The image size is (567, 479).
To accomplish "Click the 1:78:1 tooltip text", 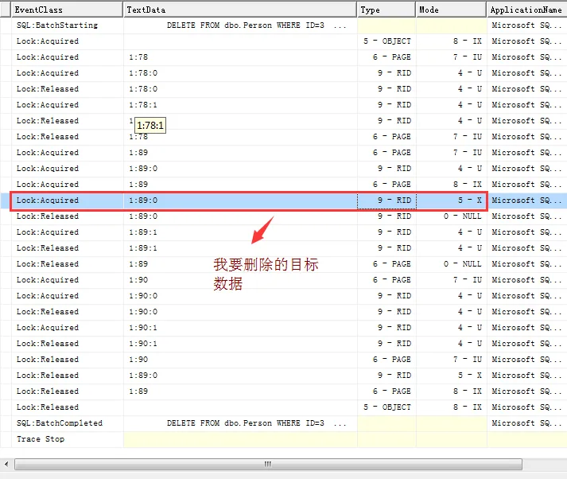I will [x=150, y=126].
